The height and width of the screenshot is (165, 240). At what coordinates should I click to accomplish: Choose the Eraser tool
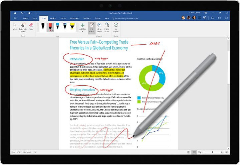tap(31, 26)
